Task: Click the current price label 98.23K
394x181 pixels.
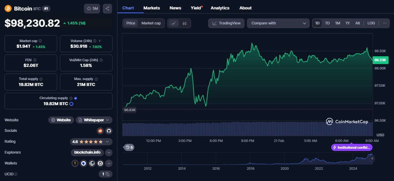Action: pos(380,60)
